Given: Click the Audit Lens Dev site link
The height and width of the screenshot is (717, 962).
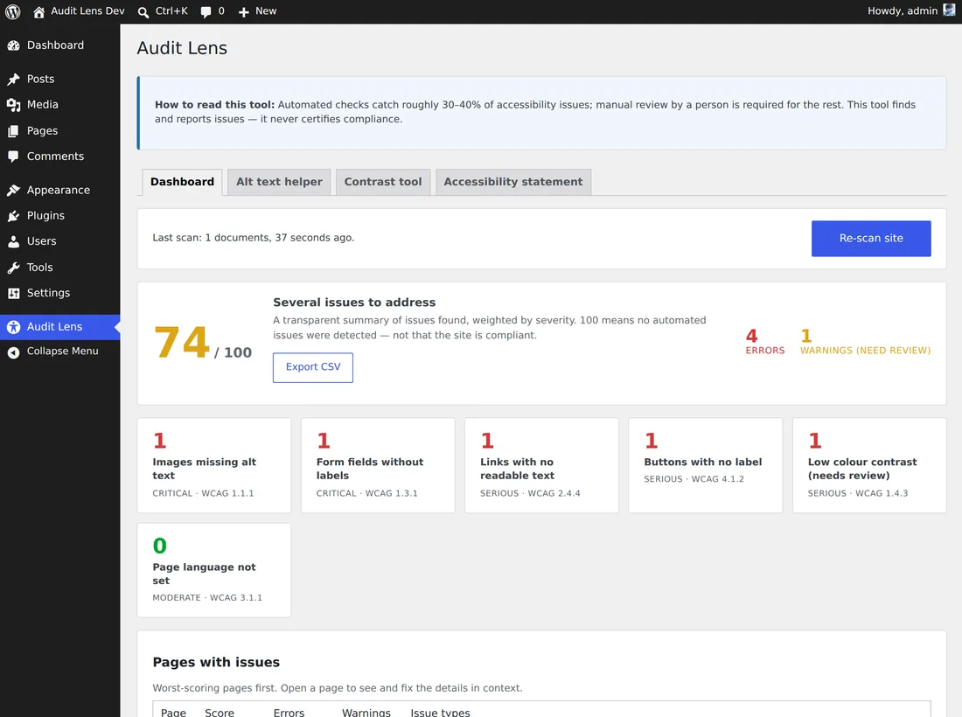Looking at the screenshot, I should 79,11.
